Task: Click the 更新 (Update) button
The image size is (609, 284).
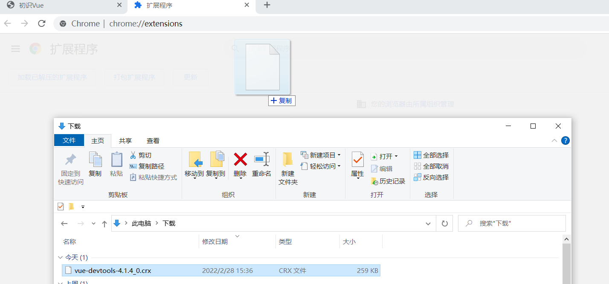Action: tap(190, 77)
